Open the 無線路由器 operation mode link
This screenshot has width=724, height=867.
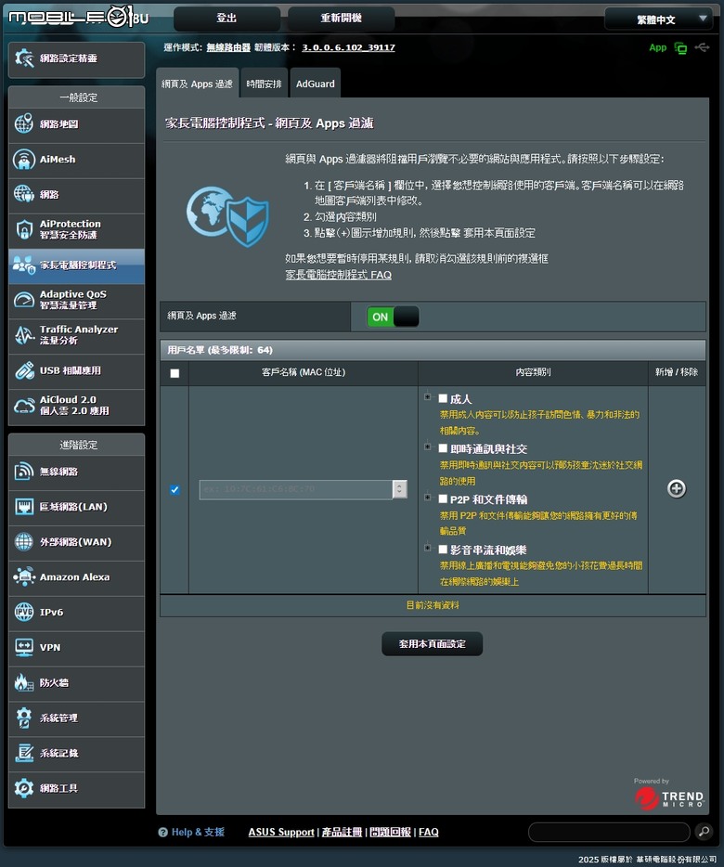tap(228, 47)
